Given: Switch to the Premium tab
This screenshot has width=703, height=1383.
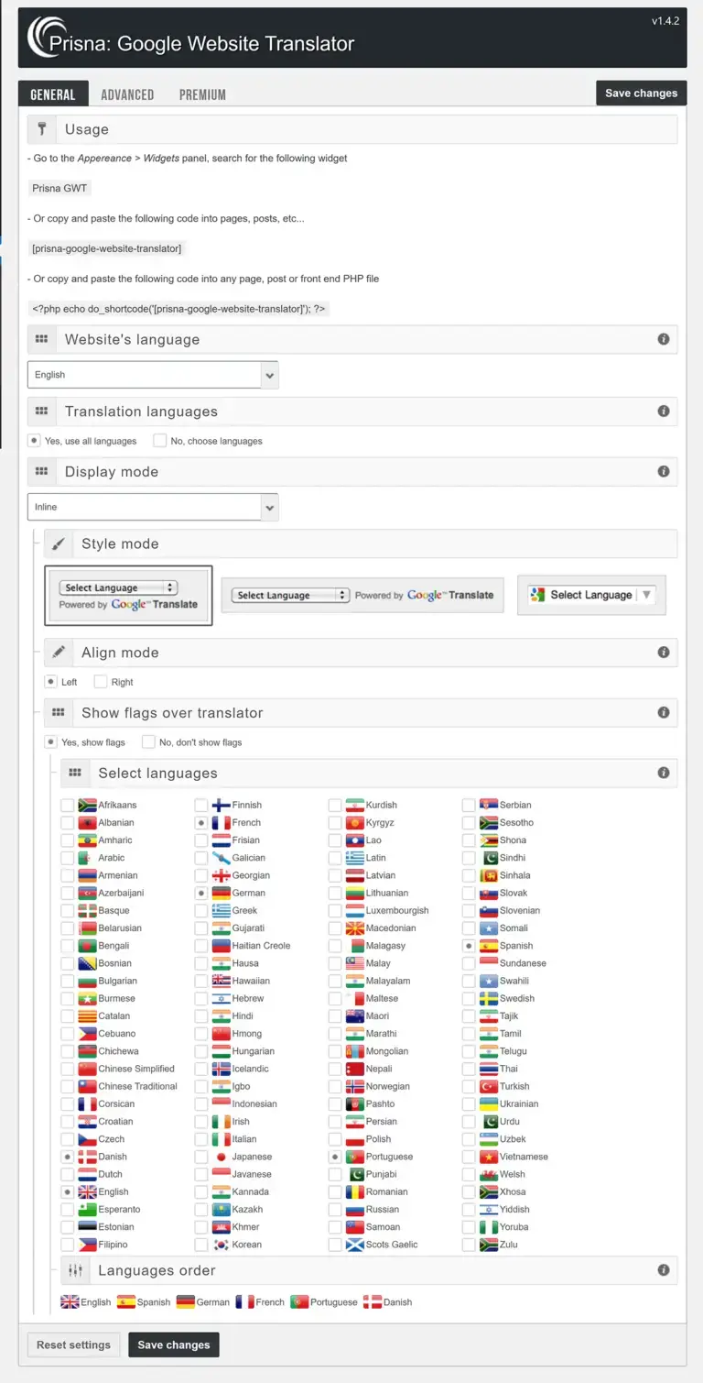Looking at the screenshot, I should (x=202, y=94).
